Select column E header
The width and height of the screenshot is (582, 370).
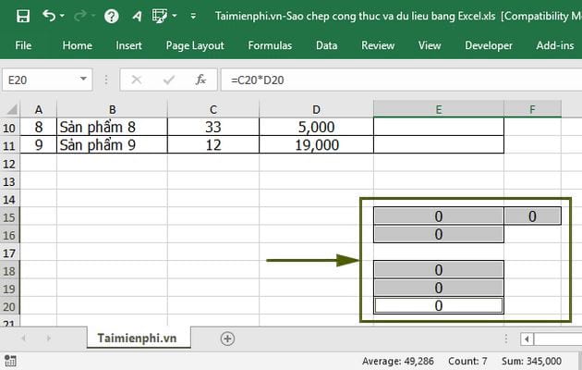point(439,109)
